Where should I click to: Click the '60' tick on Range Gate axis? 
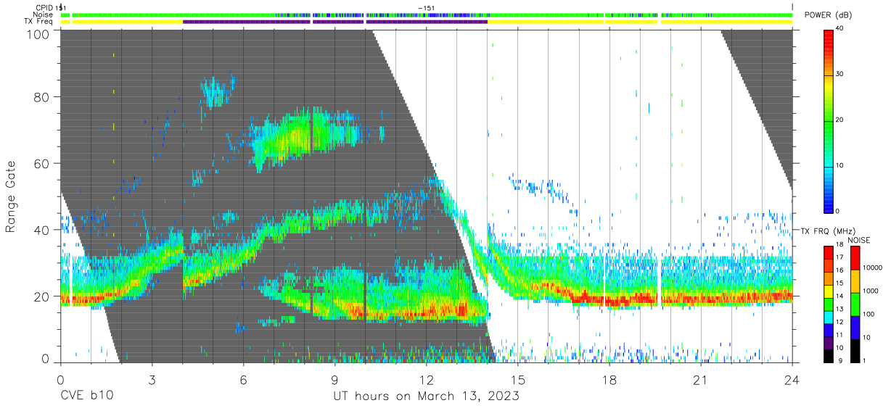tap(42, 163)
